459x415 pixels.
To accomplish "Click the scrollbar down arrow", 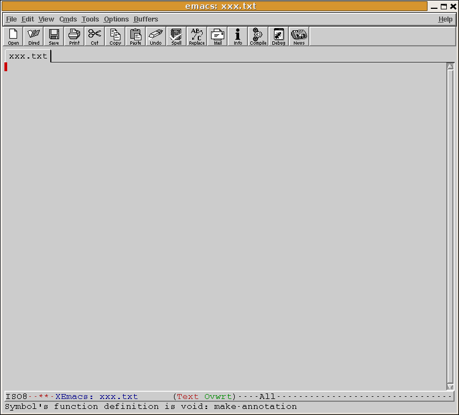I will [x=450, y=387].
